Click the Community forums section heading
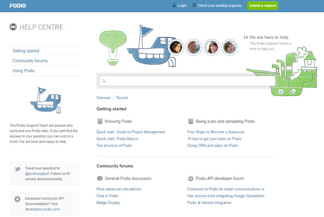 (x=115, y=166)
